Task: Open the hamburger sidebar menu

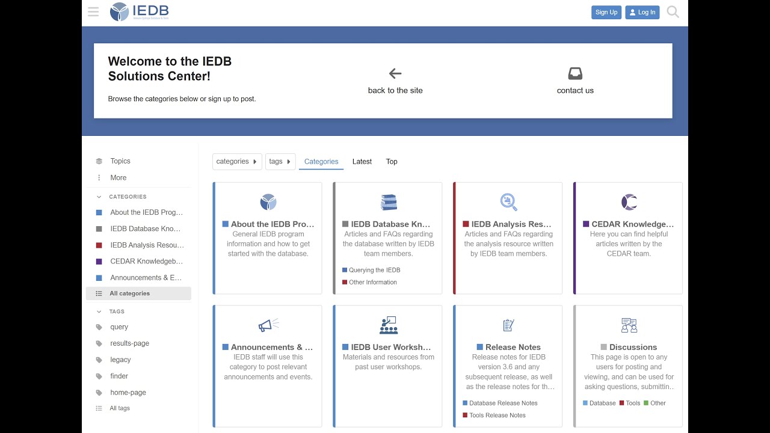Action: (93, 12)
